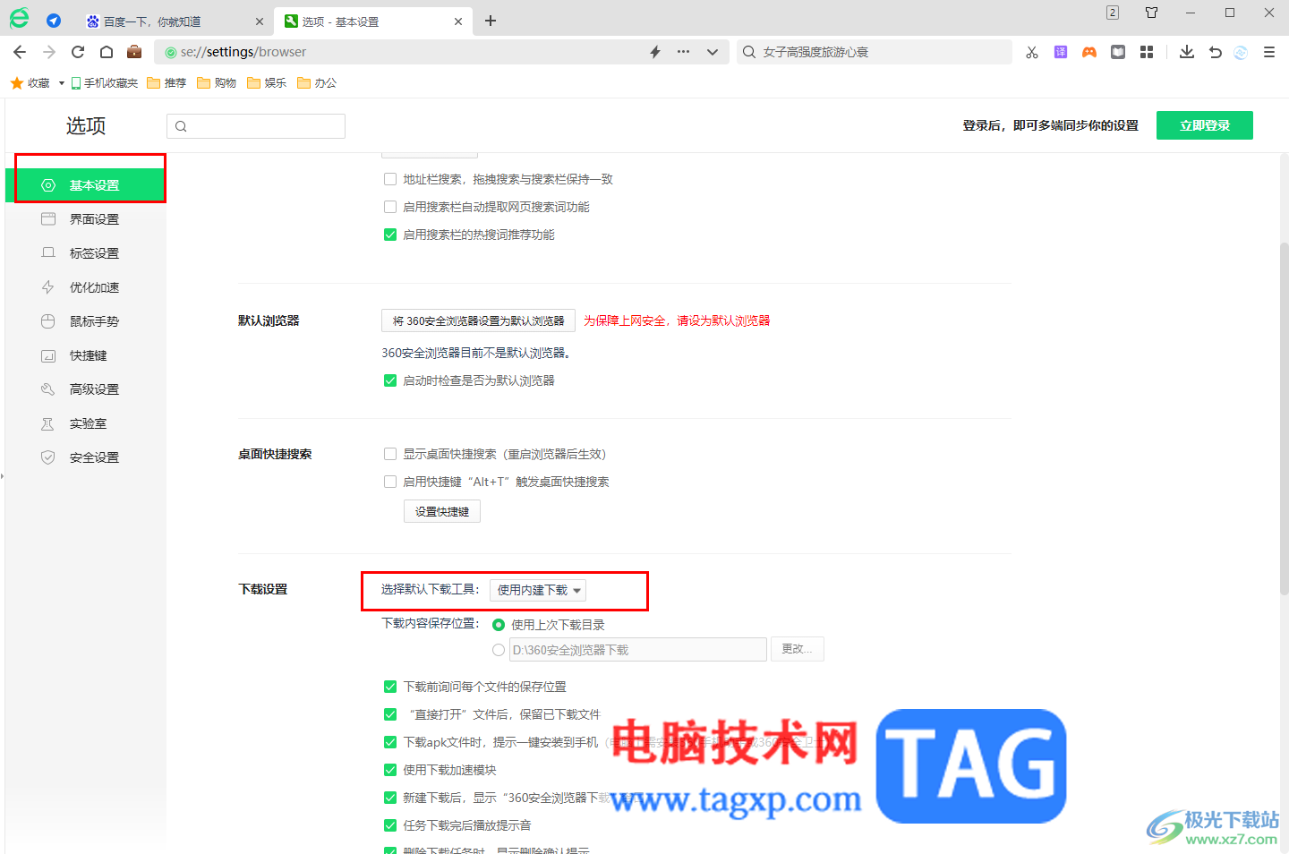Click the scissors screenshot tool icon
Screen dimensions: 1289x854
[x=1032, y=52]
